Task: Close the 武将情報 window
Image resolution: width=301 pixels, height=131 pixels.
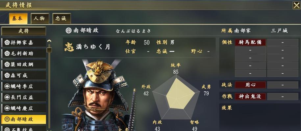Action: pos(296,5)
